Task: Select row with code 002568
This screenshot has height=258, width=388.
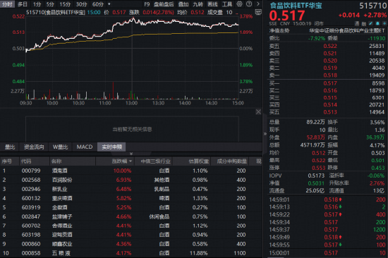Action: click(131, 180)
